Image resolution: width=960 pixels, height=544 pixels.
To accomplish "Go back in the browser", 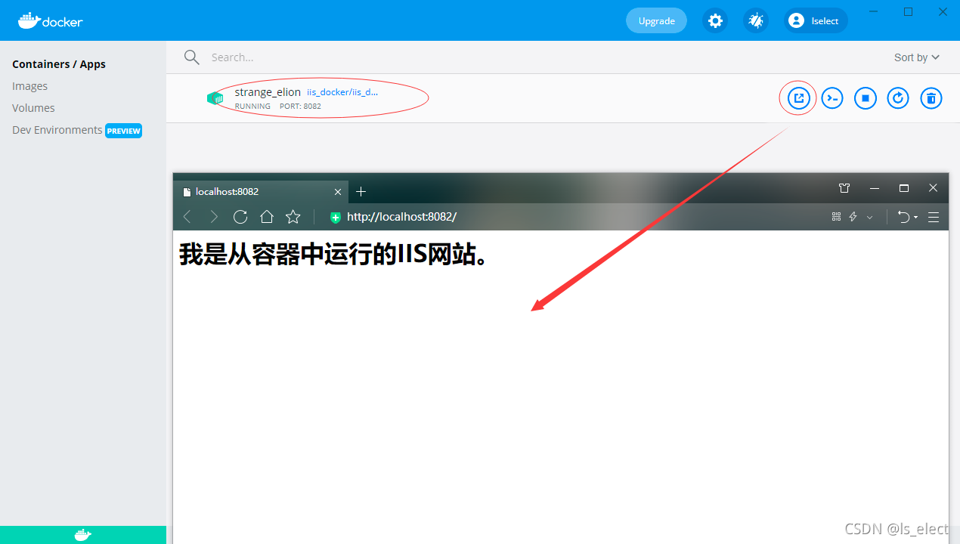I will [x=187, y=218].
